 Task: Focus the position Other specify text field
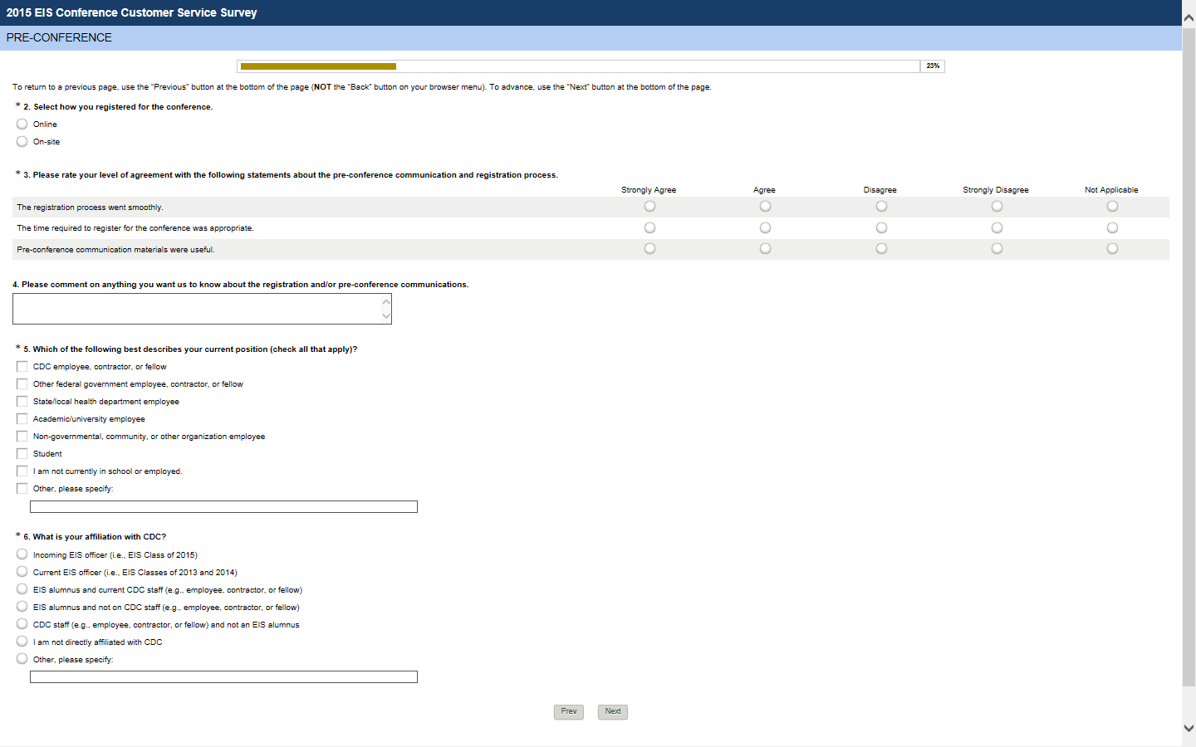click(223, 506)
